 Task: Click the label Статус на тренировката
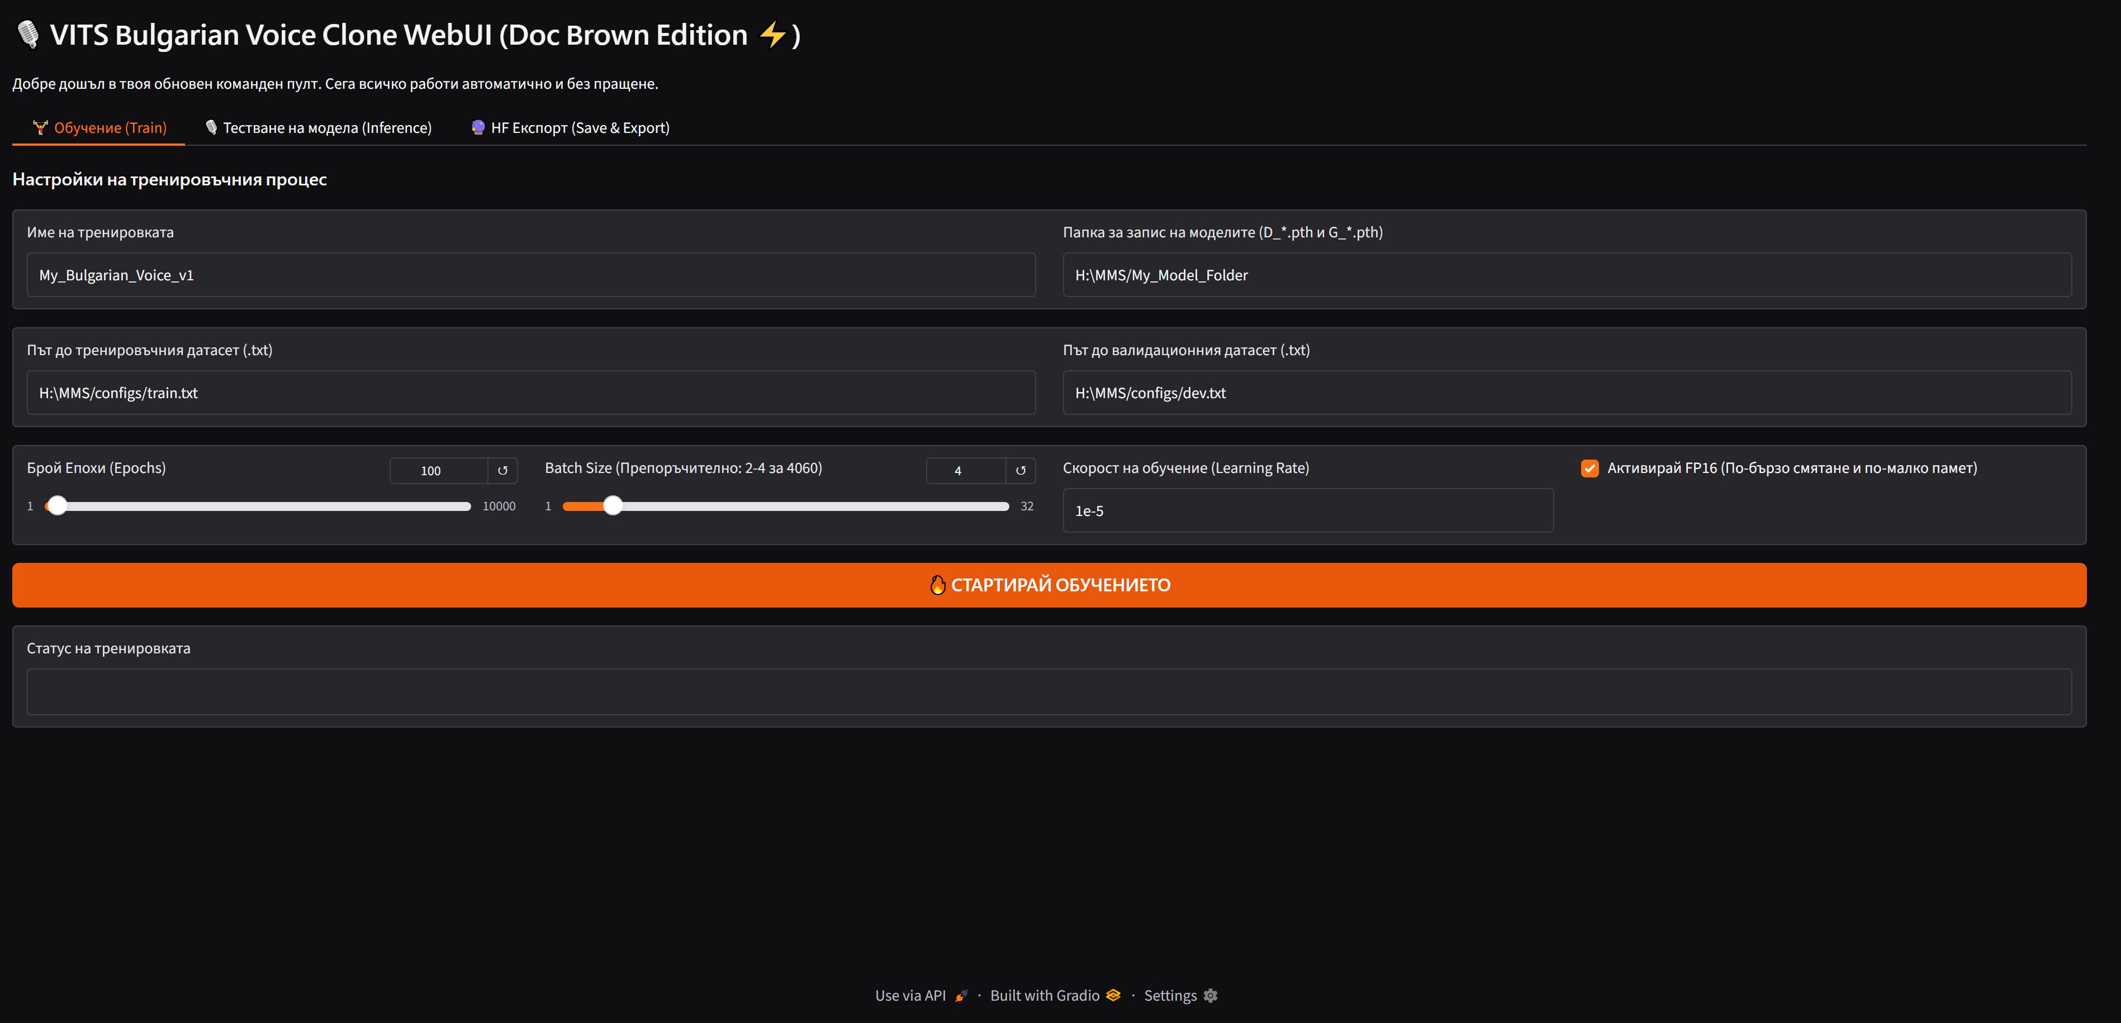click(108, 649)
